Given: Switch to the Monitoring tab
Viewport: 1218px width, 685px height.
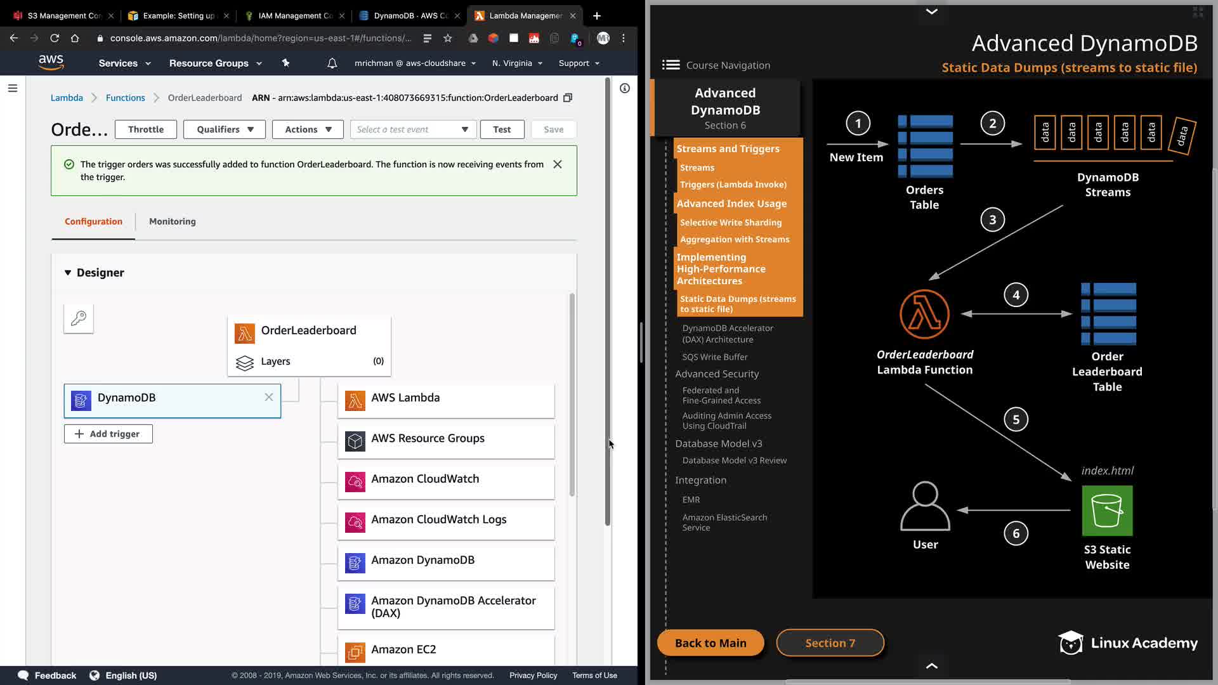Looking at the screenshot, I should (172, 221).
